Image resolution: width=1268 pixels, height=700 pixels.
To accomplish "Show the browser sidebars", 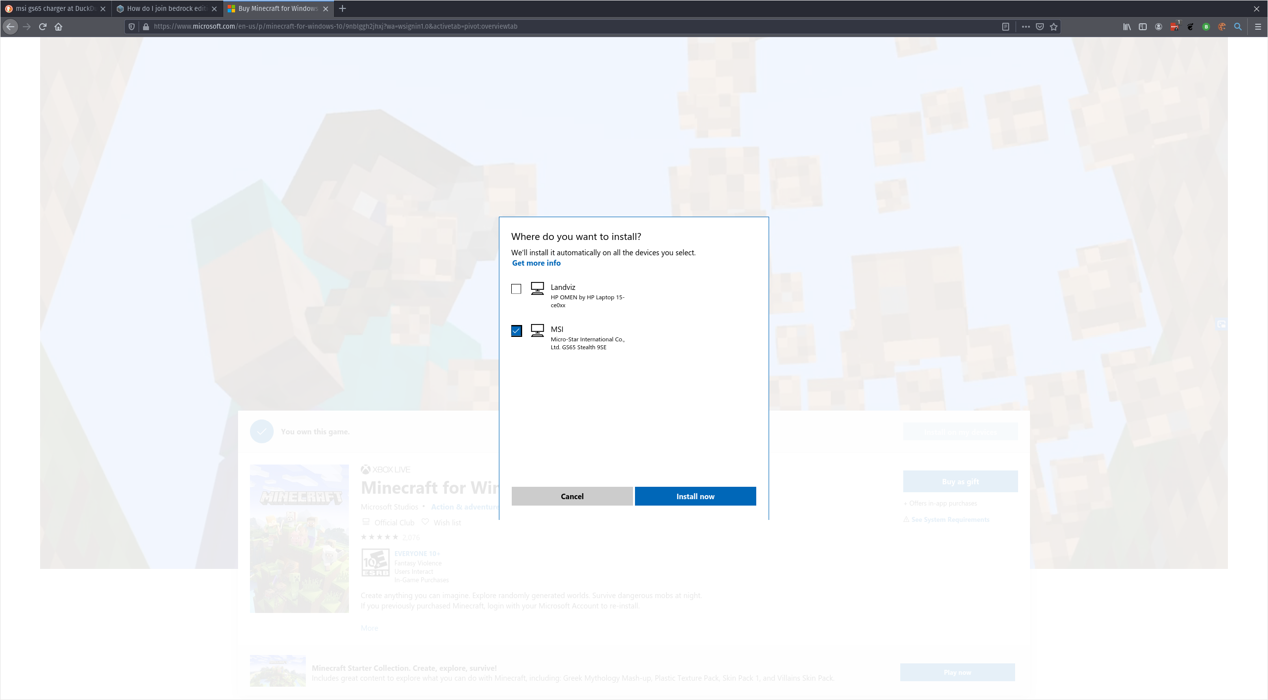I will tap(1143, 27).
